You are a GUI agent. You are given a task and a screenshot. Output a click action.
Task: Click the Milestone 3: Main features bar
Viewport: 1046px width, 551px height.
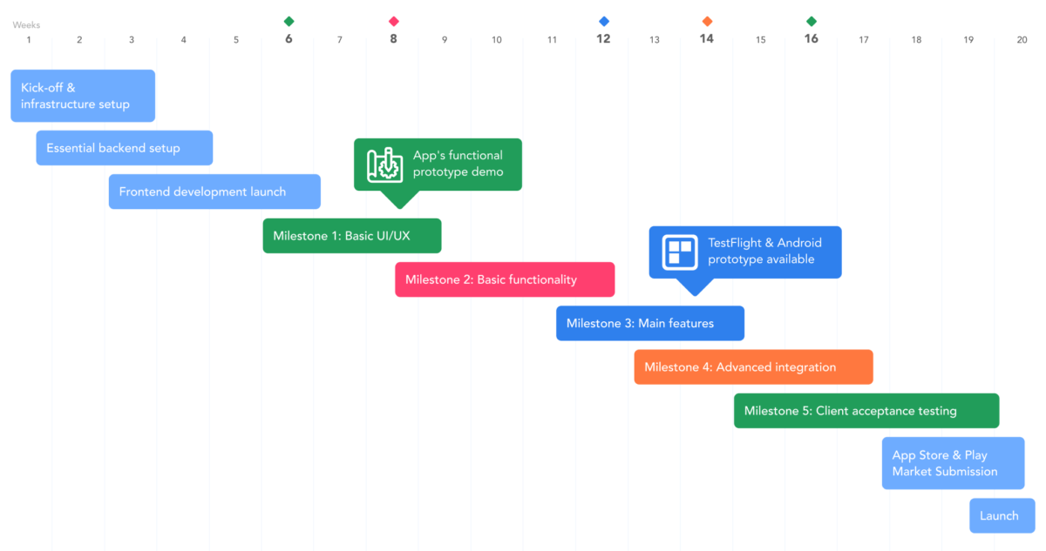(649, 323)
